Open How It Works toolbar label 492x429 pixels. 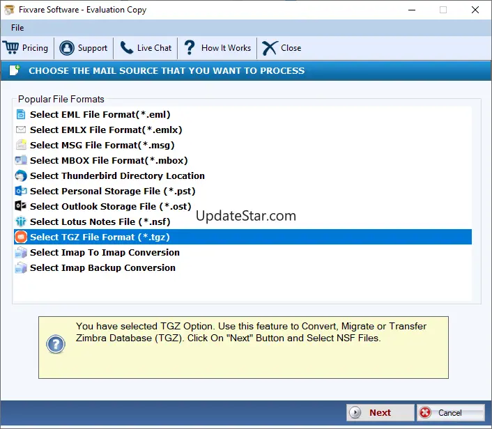(x=226, y=48)
